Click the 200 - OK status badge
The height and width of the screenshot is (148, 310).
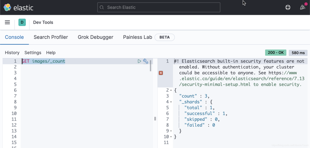[276, 53]
